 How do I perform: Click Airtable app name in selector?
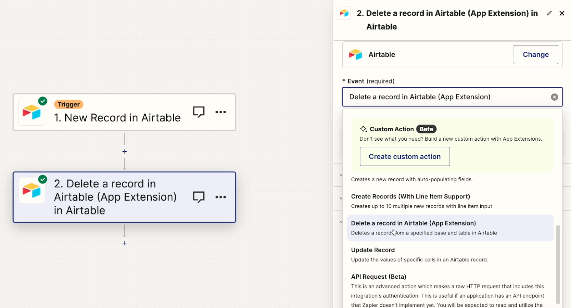(382, 55)
